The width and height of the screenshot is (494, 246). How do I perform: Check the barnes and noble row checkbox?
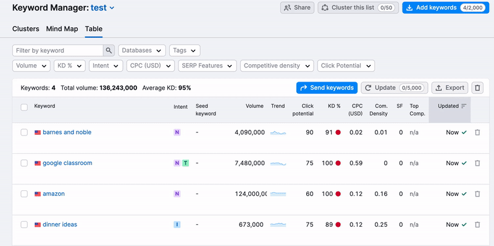[x=24, y=132]
